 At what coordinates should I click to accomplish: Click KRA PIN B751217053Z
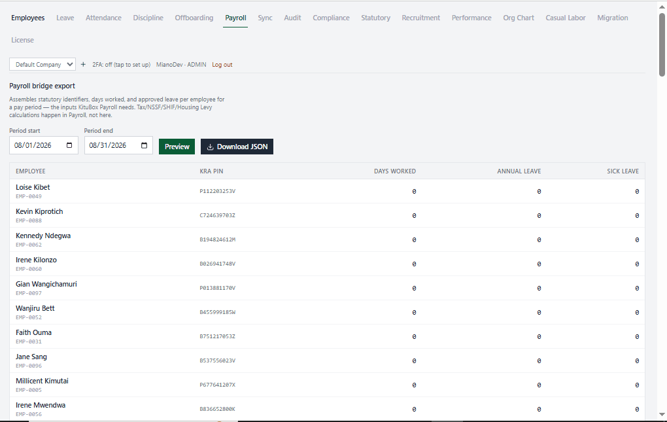217,336
